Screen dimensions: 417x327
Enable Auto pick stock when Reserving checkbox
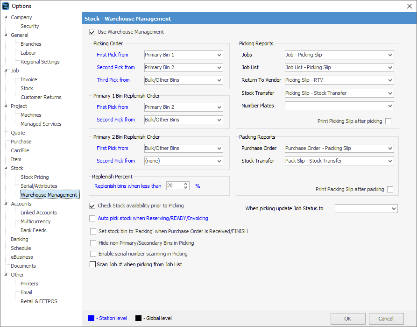pos(92,218)
